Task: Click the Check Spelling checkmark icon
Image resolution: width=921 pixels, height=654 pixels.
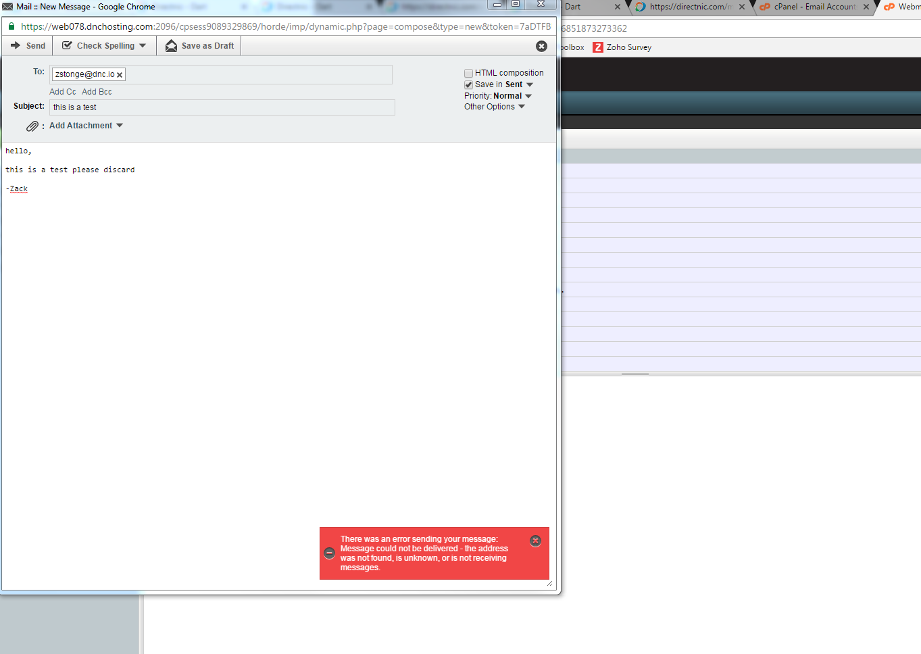Action: [67, 46]
